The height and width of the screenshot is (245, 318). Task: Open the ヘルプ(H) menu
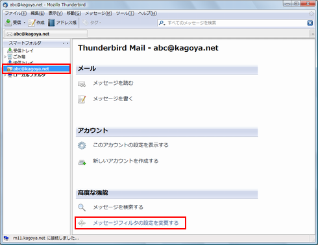[147, 14]
